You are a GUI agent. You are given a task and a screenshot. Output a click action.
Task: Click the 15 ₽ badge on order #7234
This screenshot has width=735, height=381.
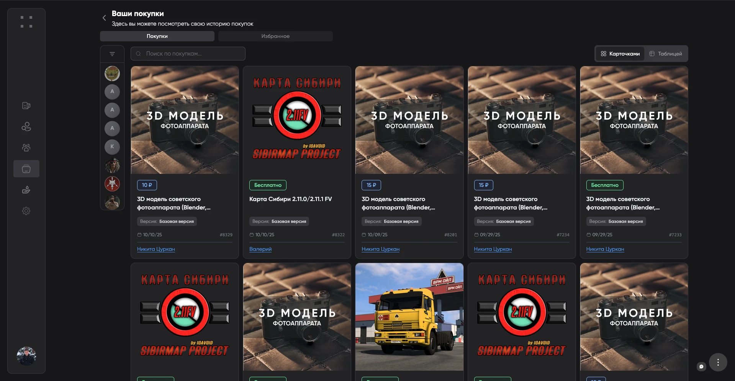point(483,185)
